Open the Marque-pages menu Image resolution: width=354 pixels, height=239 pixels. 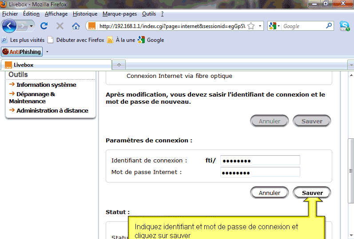coord(119,14)
